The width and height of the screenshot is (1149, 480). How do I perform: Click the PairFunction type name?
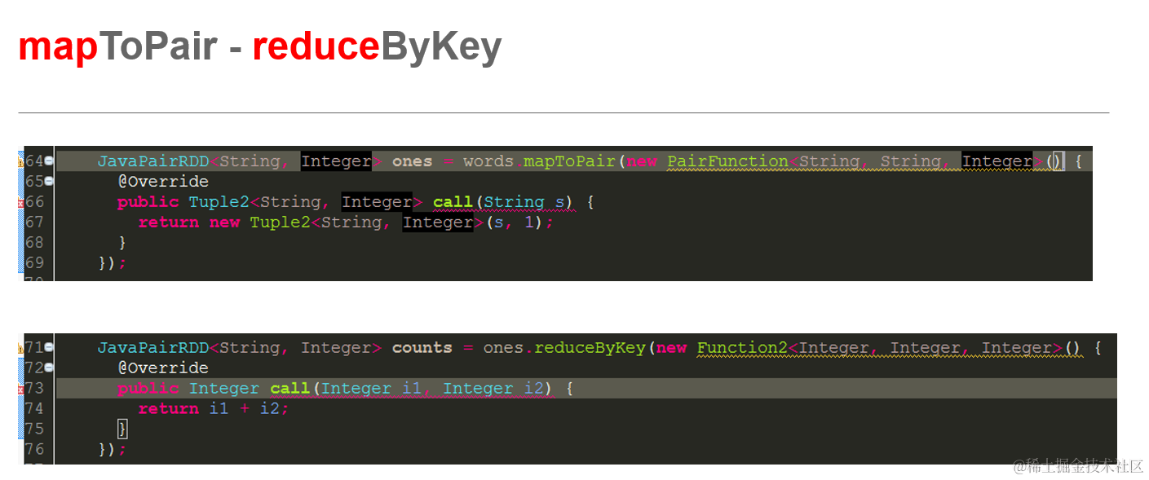coord(727,161)
